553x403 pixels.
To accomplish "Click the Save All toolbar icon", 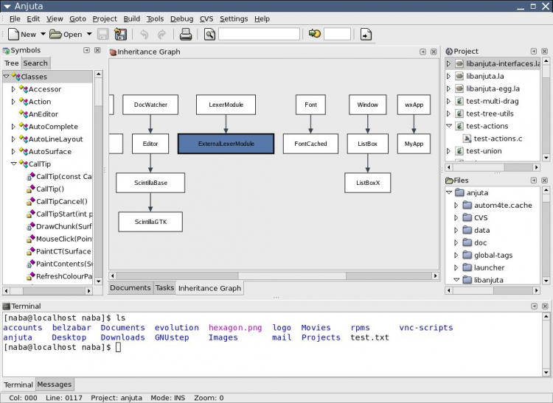I will [x=120, y=34].
